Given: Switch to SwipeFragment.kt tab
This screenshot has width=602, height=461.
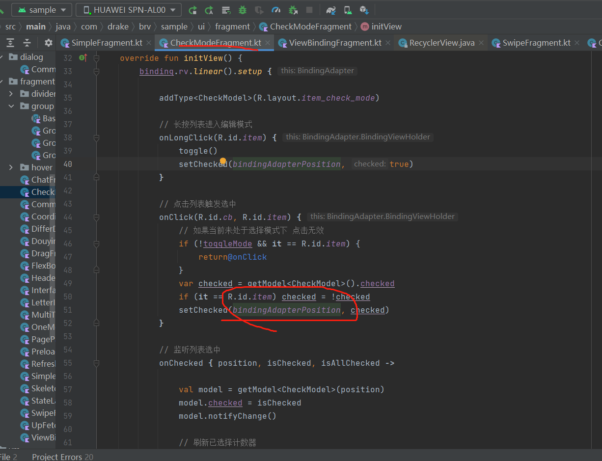Looking at the screenshot, I should pos(537,43).
